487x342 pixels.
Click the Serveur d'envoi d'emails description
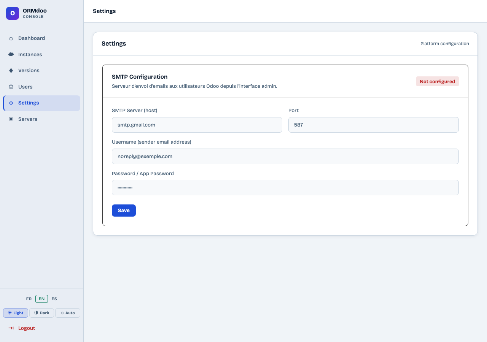(x=194, y=86)
